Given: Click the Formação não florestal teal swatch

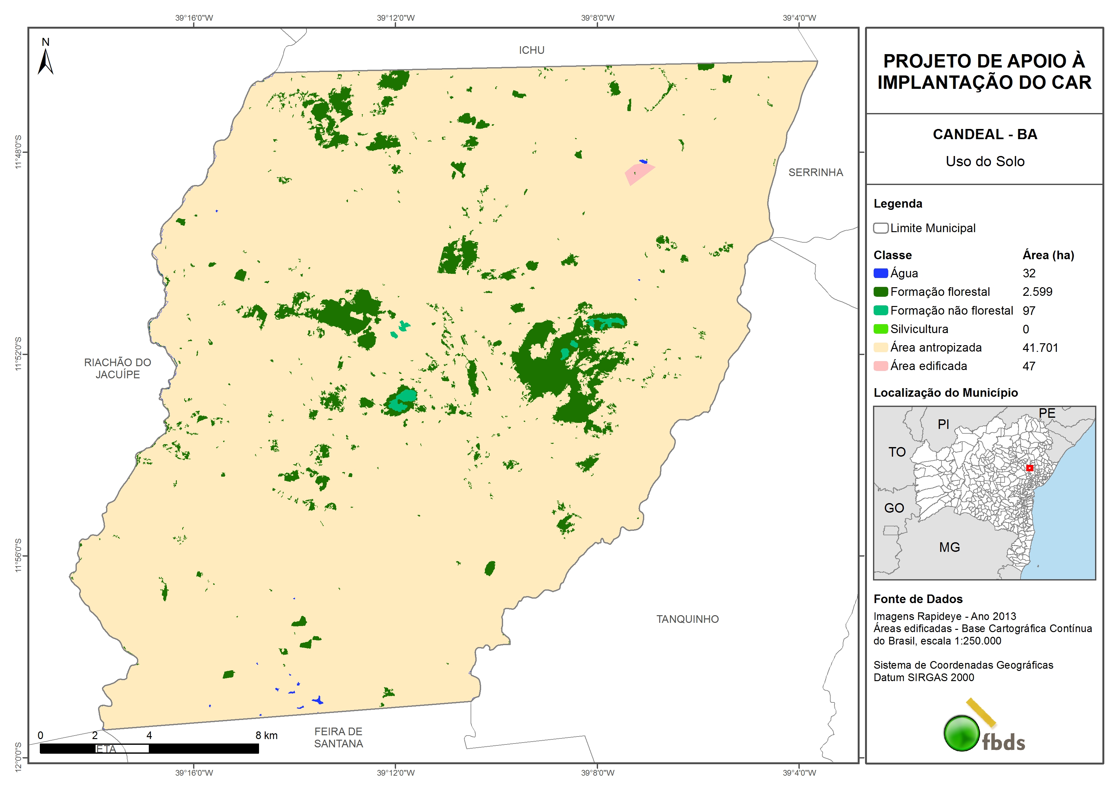Looking at the screenshot, I should (x=880, y=310).
